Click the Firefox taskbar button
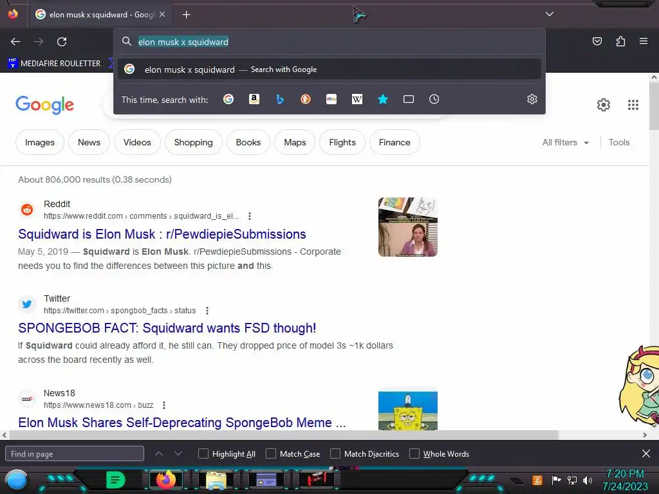The width and height of the screenshot is (659, 494). coord(165,480)
